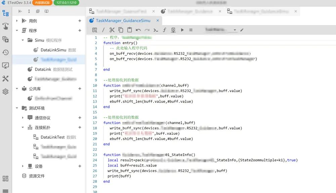Cut selection with the scissors icon
This screenshot has width=336, height=193.
click(x=112, y=30)
